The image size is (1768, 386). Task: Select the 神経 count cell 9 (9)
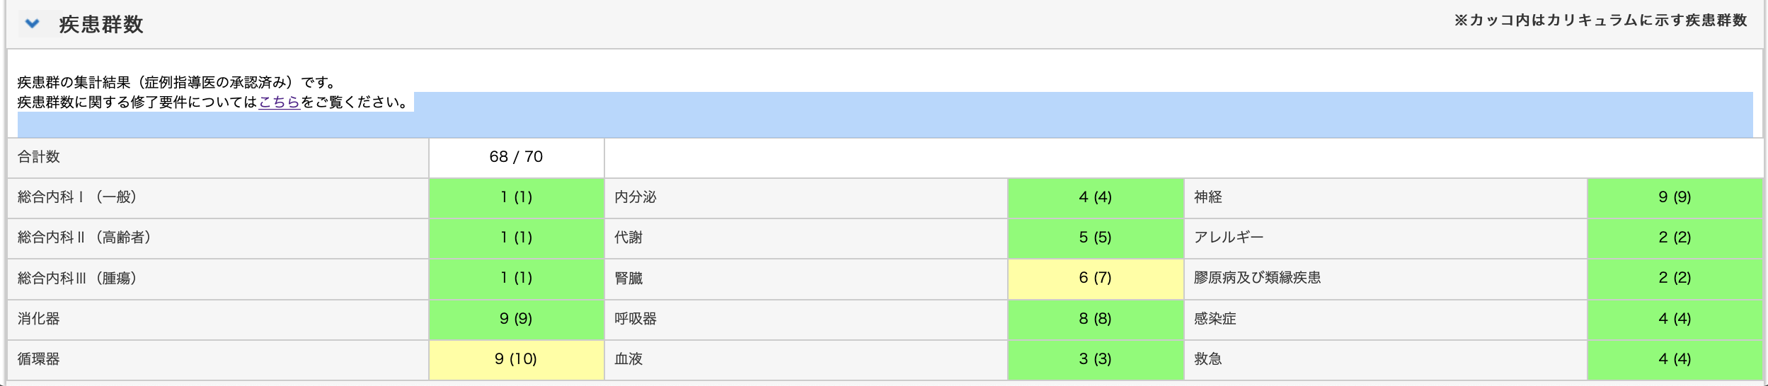1675,197
